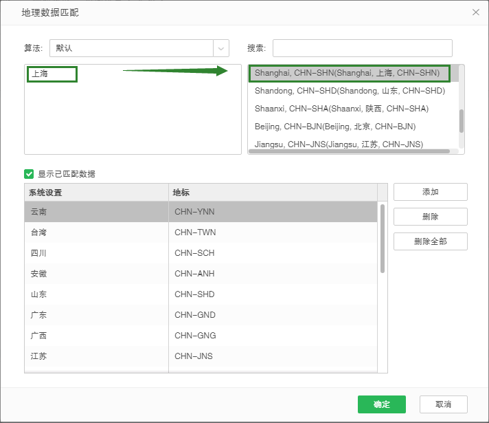
Task: Click the 删除 button
Action: (430, 217)
